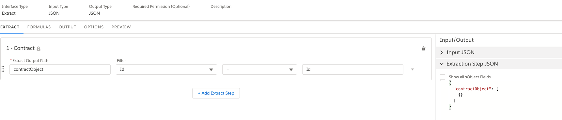562x120 pixels.
Task: Grab the drag handle dots beside contractObject
Action: (3, 69)
